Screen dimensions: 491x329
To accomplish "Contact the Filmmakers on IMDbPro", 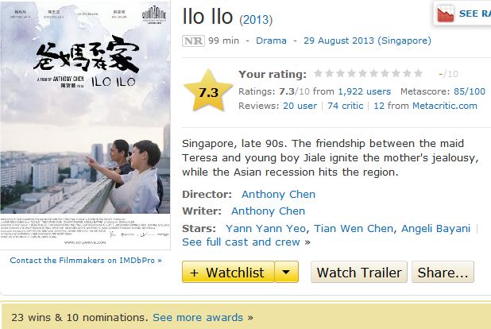I will click(x=86, y=260).
